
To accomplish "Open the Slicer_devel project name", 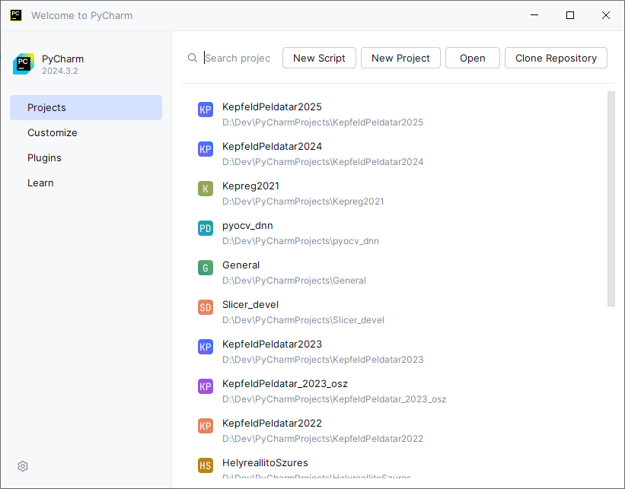I will coord(250,305).
